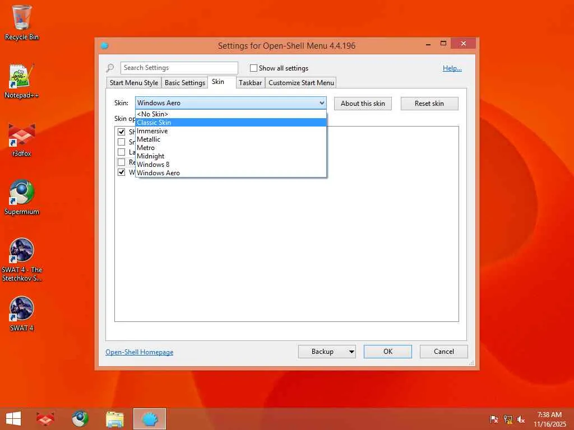
Task: Select the Supermium desktop shortcut
Action: coord(22,198)
